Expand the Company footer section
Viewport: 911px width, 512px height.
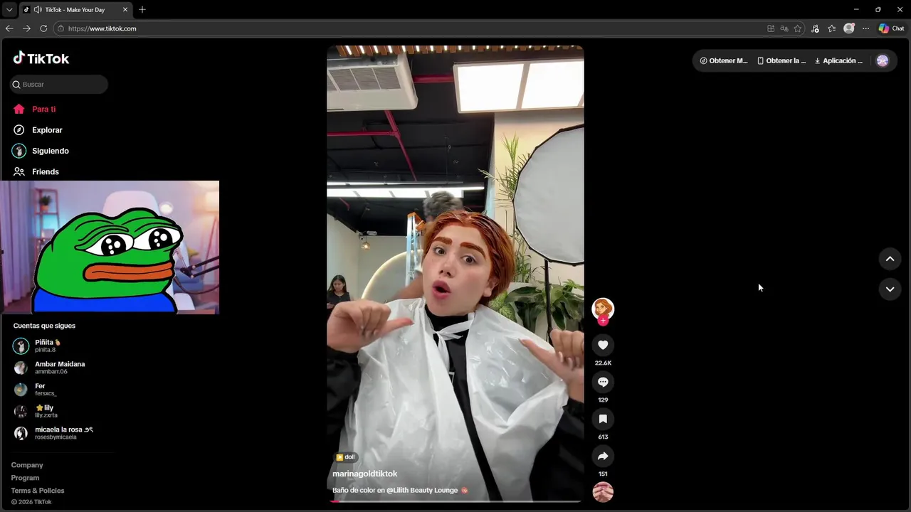tap(27, 465)
